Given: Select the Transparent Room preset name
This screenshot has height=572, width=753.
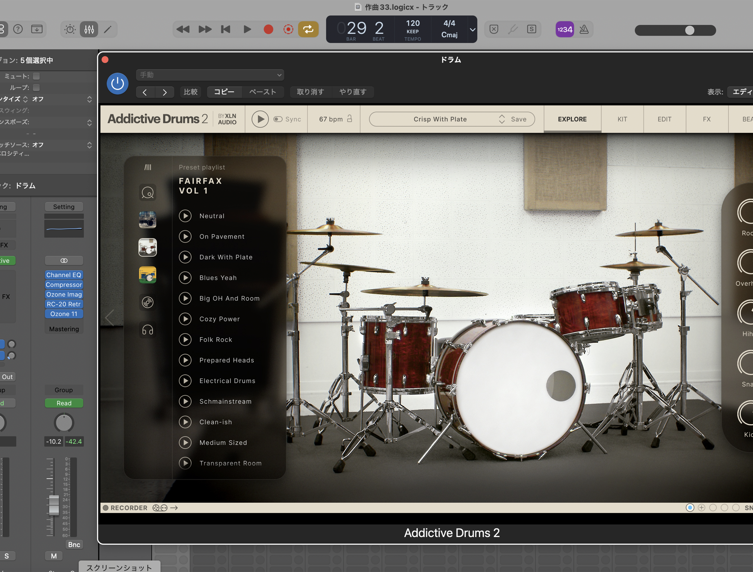Looking at the screenshot, I should point(230,463).
